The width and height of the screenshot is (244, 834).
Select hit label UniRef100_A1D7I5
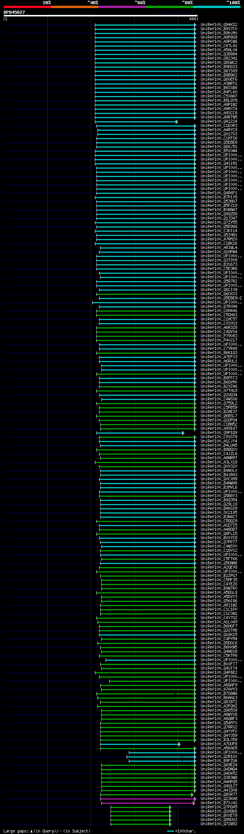pyautogui.click(x=219, y=525)
